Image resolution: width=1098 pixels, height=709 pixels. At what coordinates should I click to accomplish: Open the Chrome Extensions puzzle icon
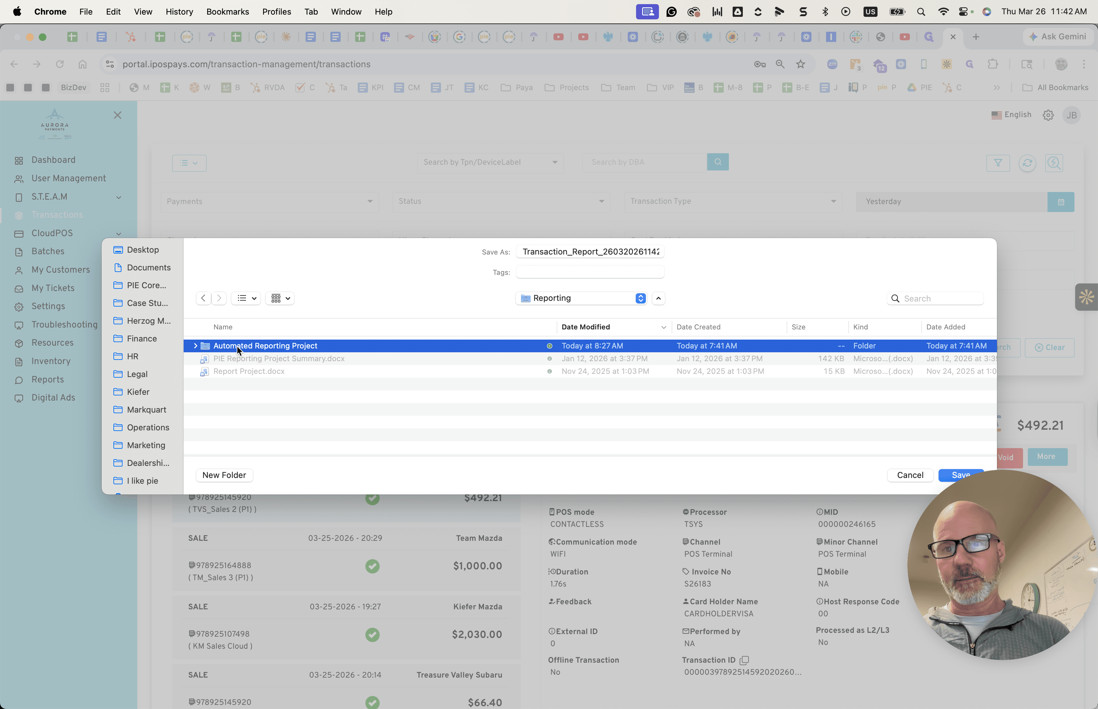point(993,64)
